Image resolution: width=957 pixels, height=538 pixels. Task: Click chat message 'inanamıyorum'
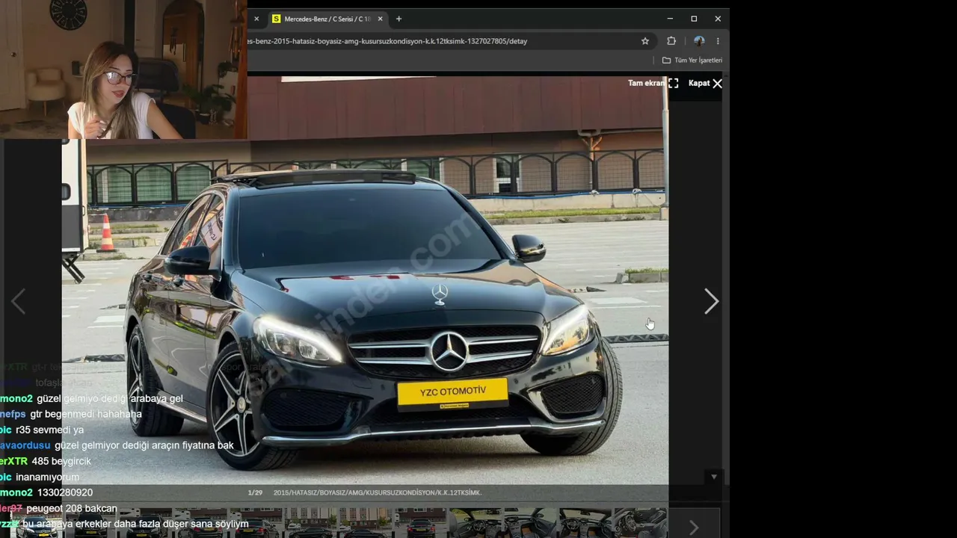coord(47,477)
